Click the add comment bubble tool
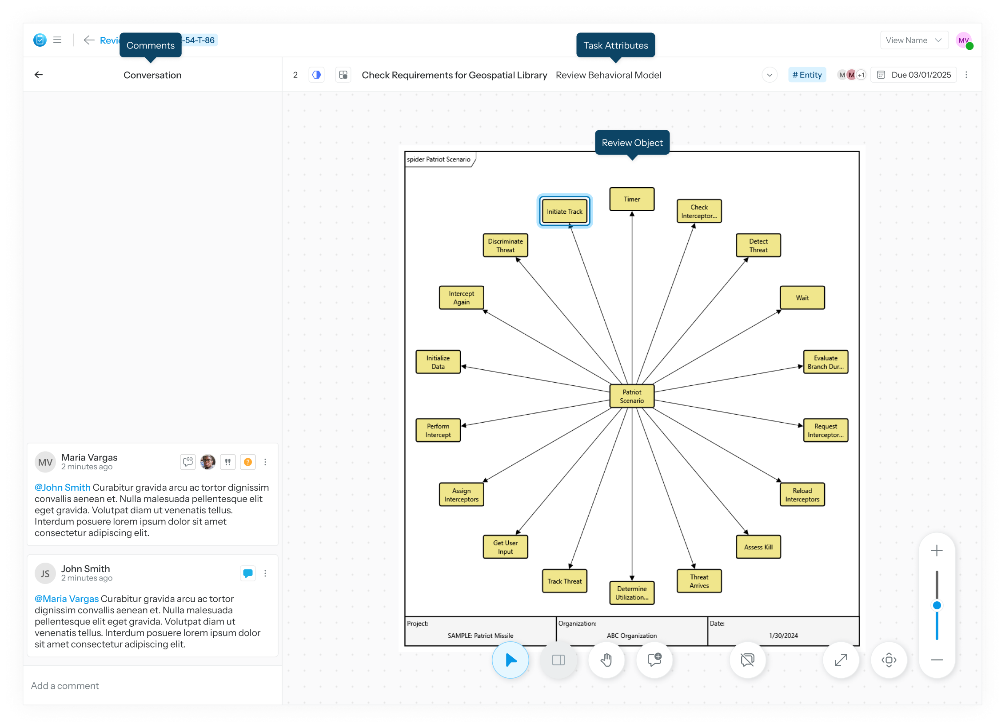Image resolution: width=1005 pixels, height=728 pixels. click(x=654, y=660)
